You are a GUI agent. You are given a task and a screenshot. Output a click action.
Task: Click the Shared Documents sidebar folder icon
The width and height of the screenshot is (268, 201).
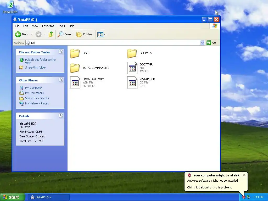pos(21,98)
